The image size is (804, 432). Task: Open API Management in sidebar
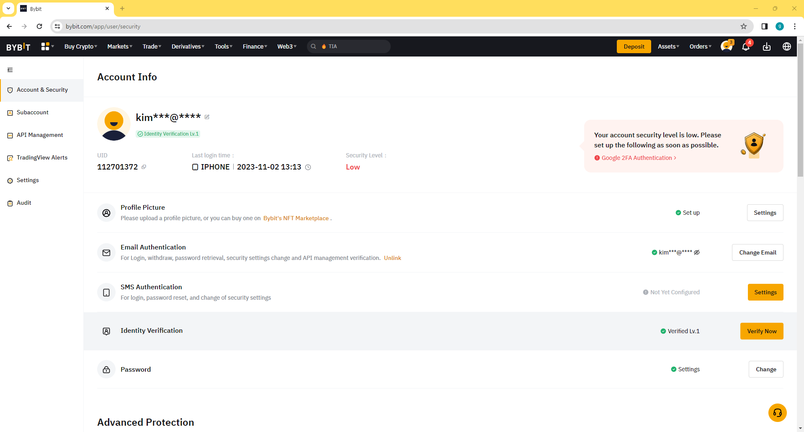click(40, 135)
